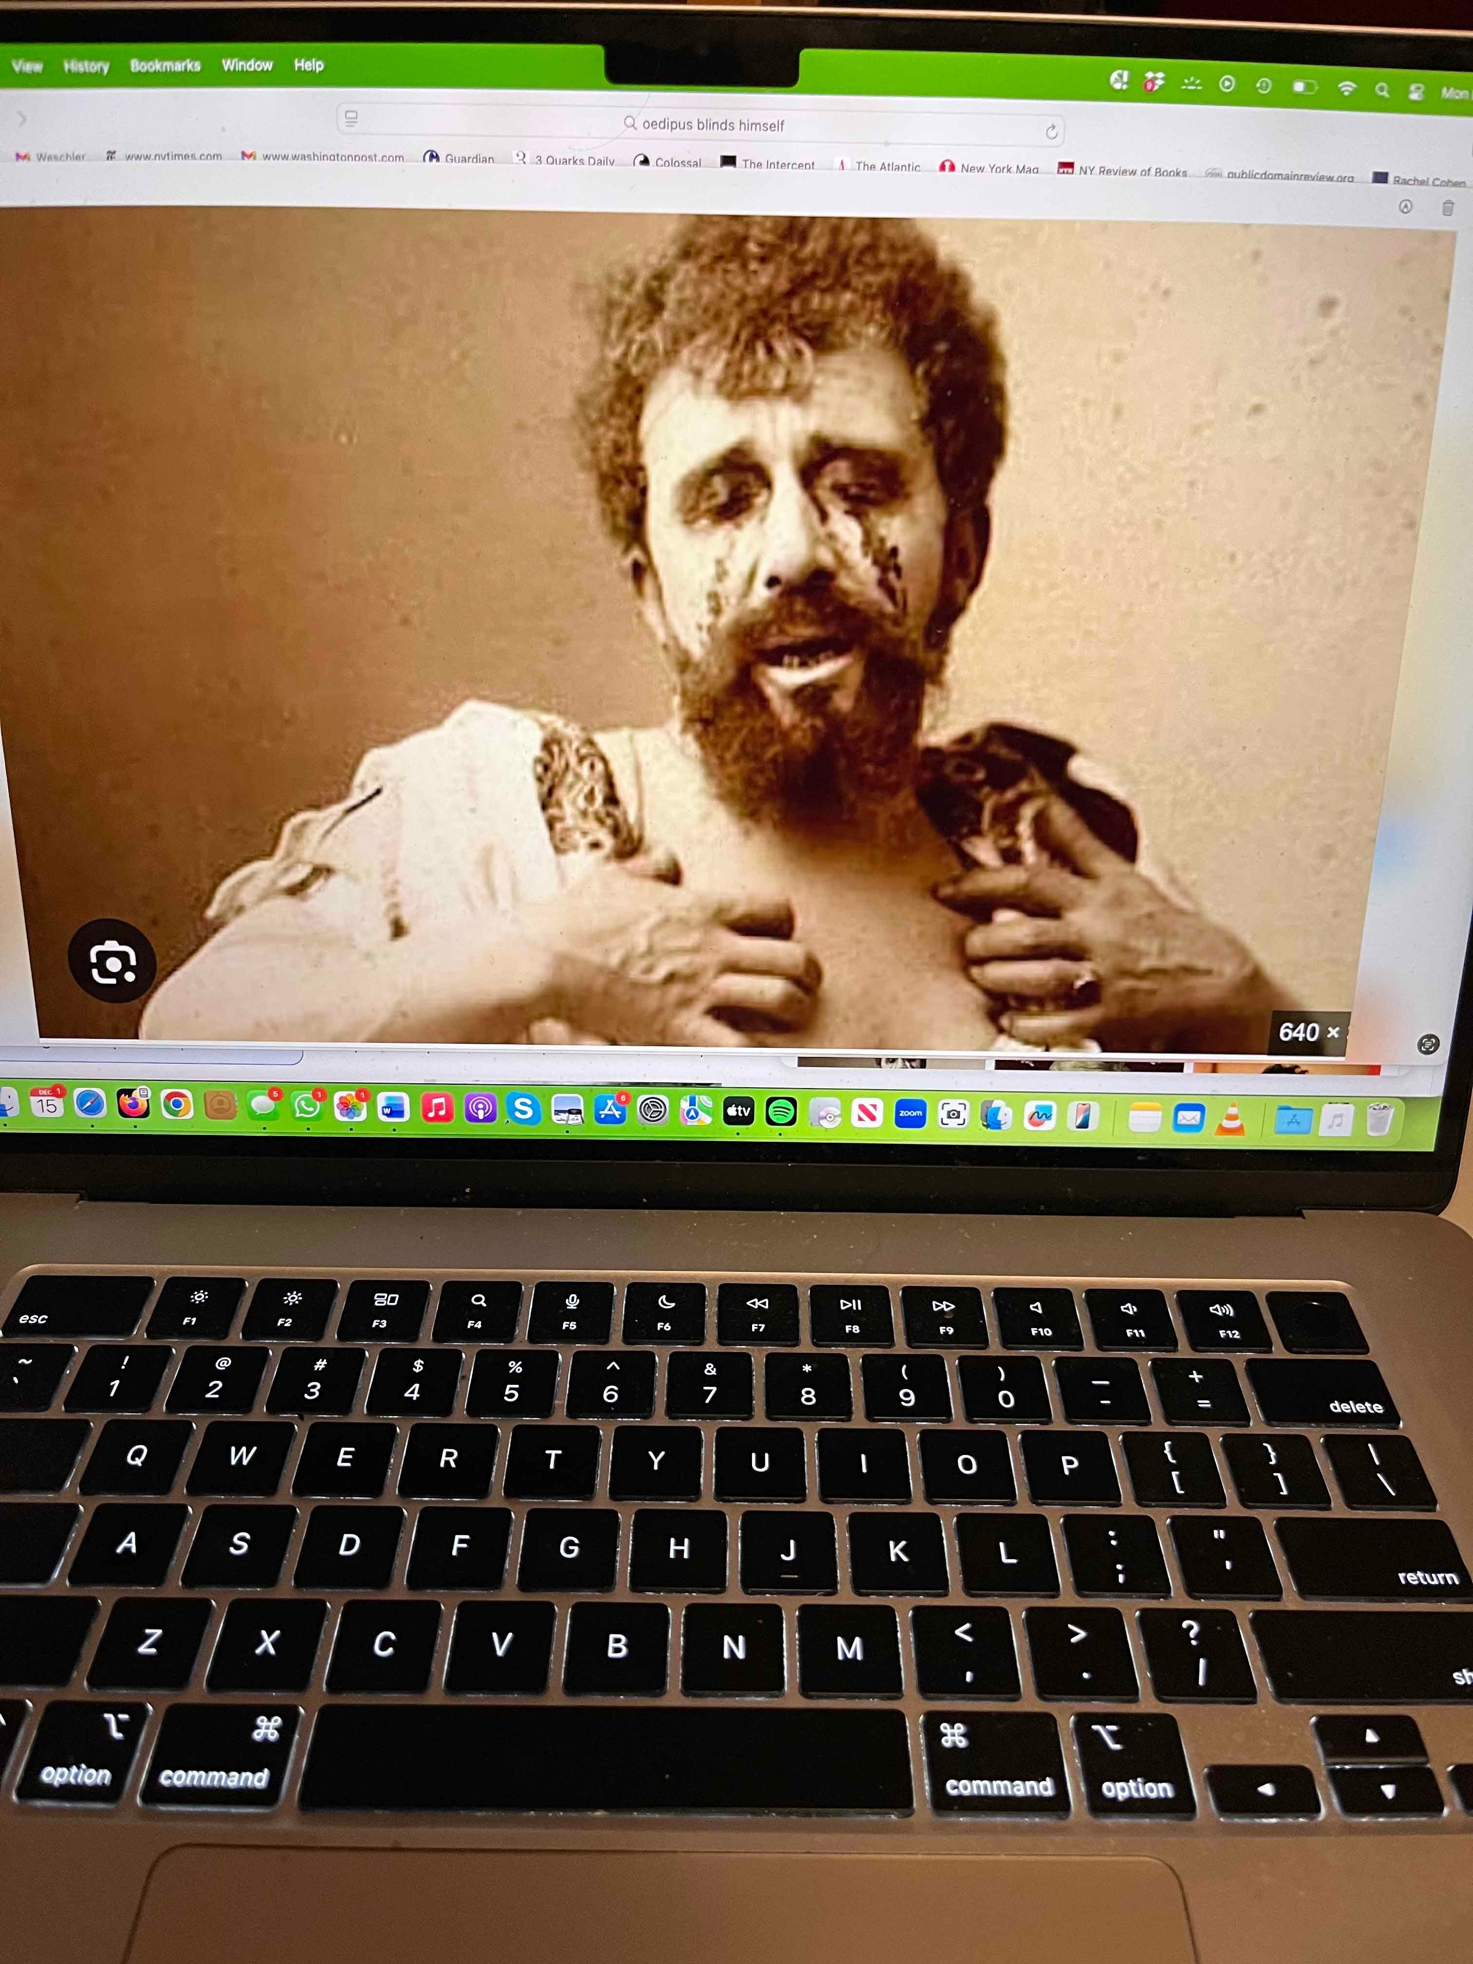
Task: Open the battery status indicator
Action: (x=1303, y=87)
